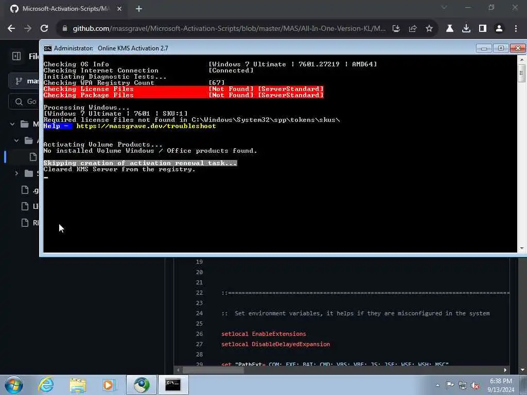Open the branch selector in GitHub sidebar
The image size is (527, 395).
(24, 81)
